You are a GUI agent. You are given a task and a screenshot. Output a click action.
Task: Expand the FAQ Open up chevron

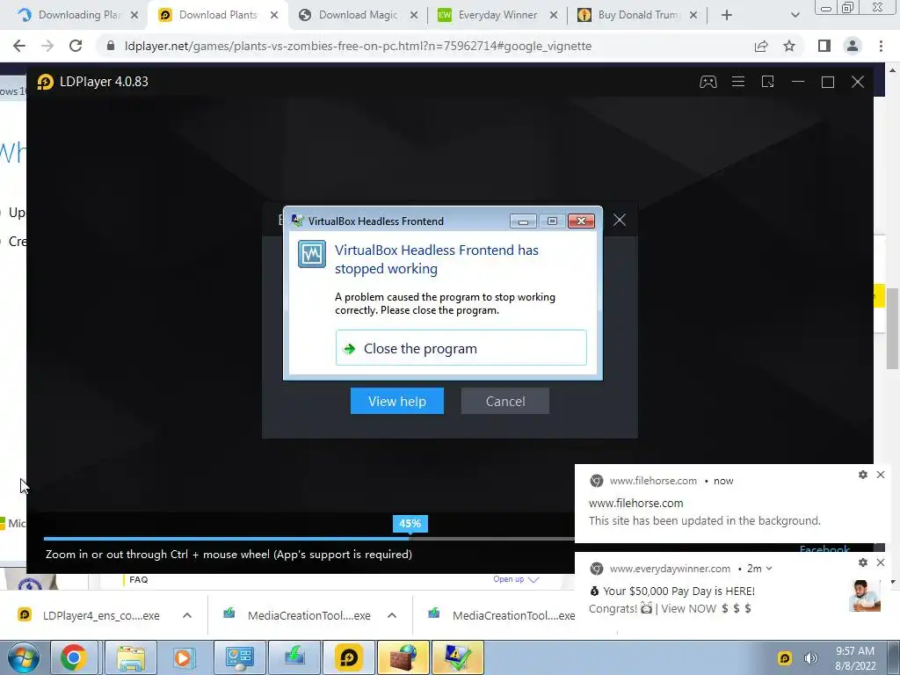point(533,580)
